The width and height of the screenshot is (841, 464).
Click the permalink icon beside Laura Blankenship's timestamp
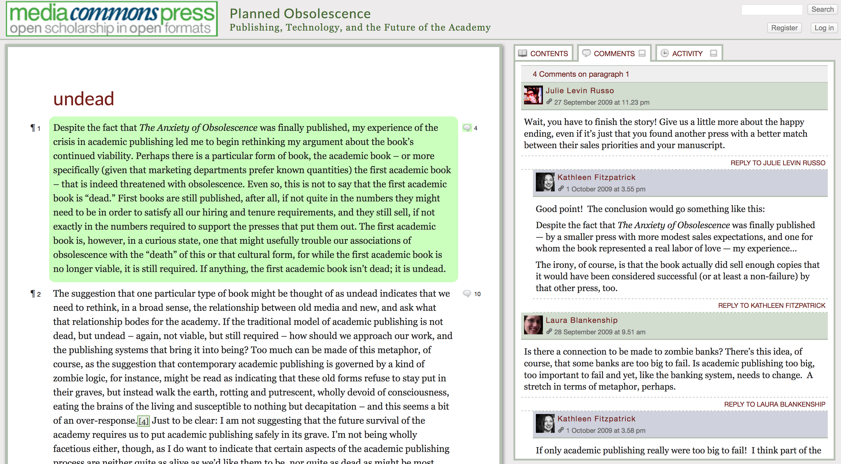(549, 332)
